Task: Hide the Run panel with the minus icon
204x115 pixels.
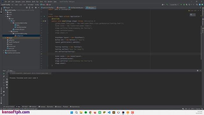Action: (x=200, y=71)
